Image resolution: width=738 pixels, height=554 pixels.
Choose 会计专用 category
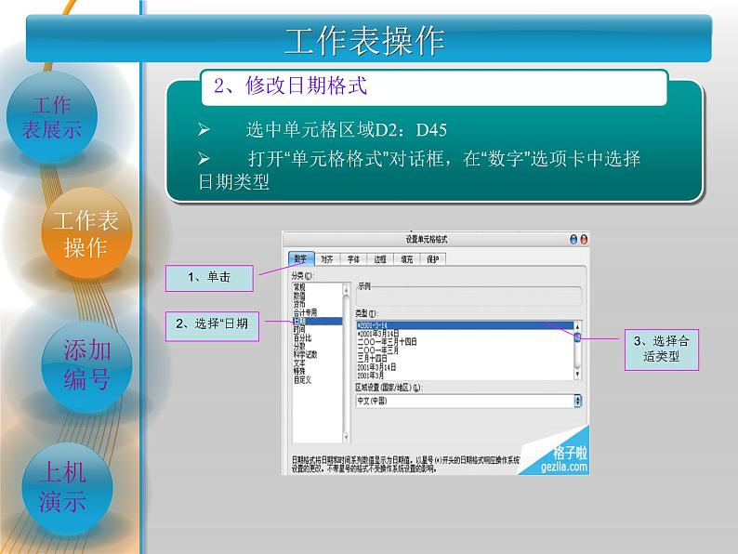click(x=305, y=312)
